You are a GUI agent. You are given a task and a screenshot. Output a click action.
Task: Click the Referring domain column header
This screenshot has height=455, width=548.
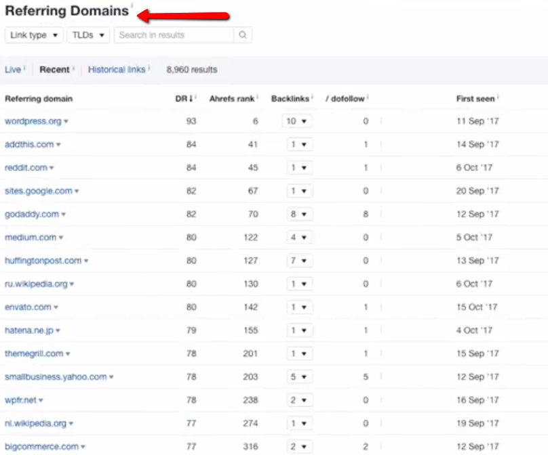pyautogui.click(x=39, y=99)
